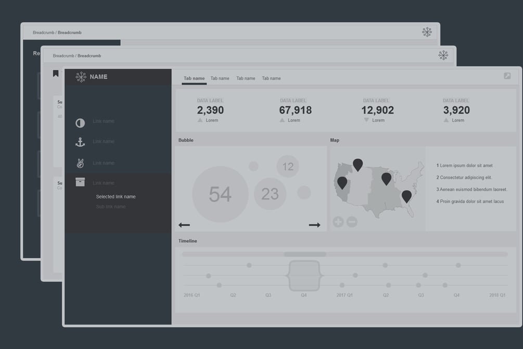Click the down triangle under 12,902
The image size is (523, 349).
pos(366,120)
